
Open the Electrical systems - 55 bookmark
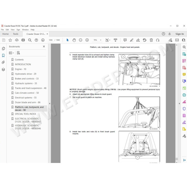(x=26, y=98)
